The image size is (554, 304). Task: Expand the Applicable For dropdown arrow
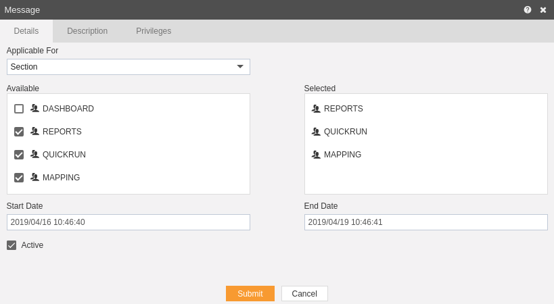point(240,67)
